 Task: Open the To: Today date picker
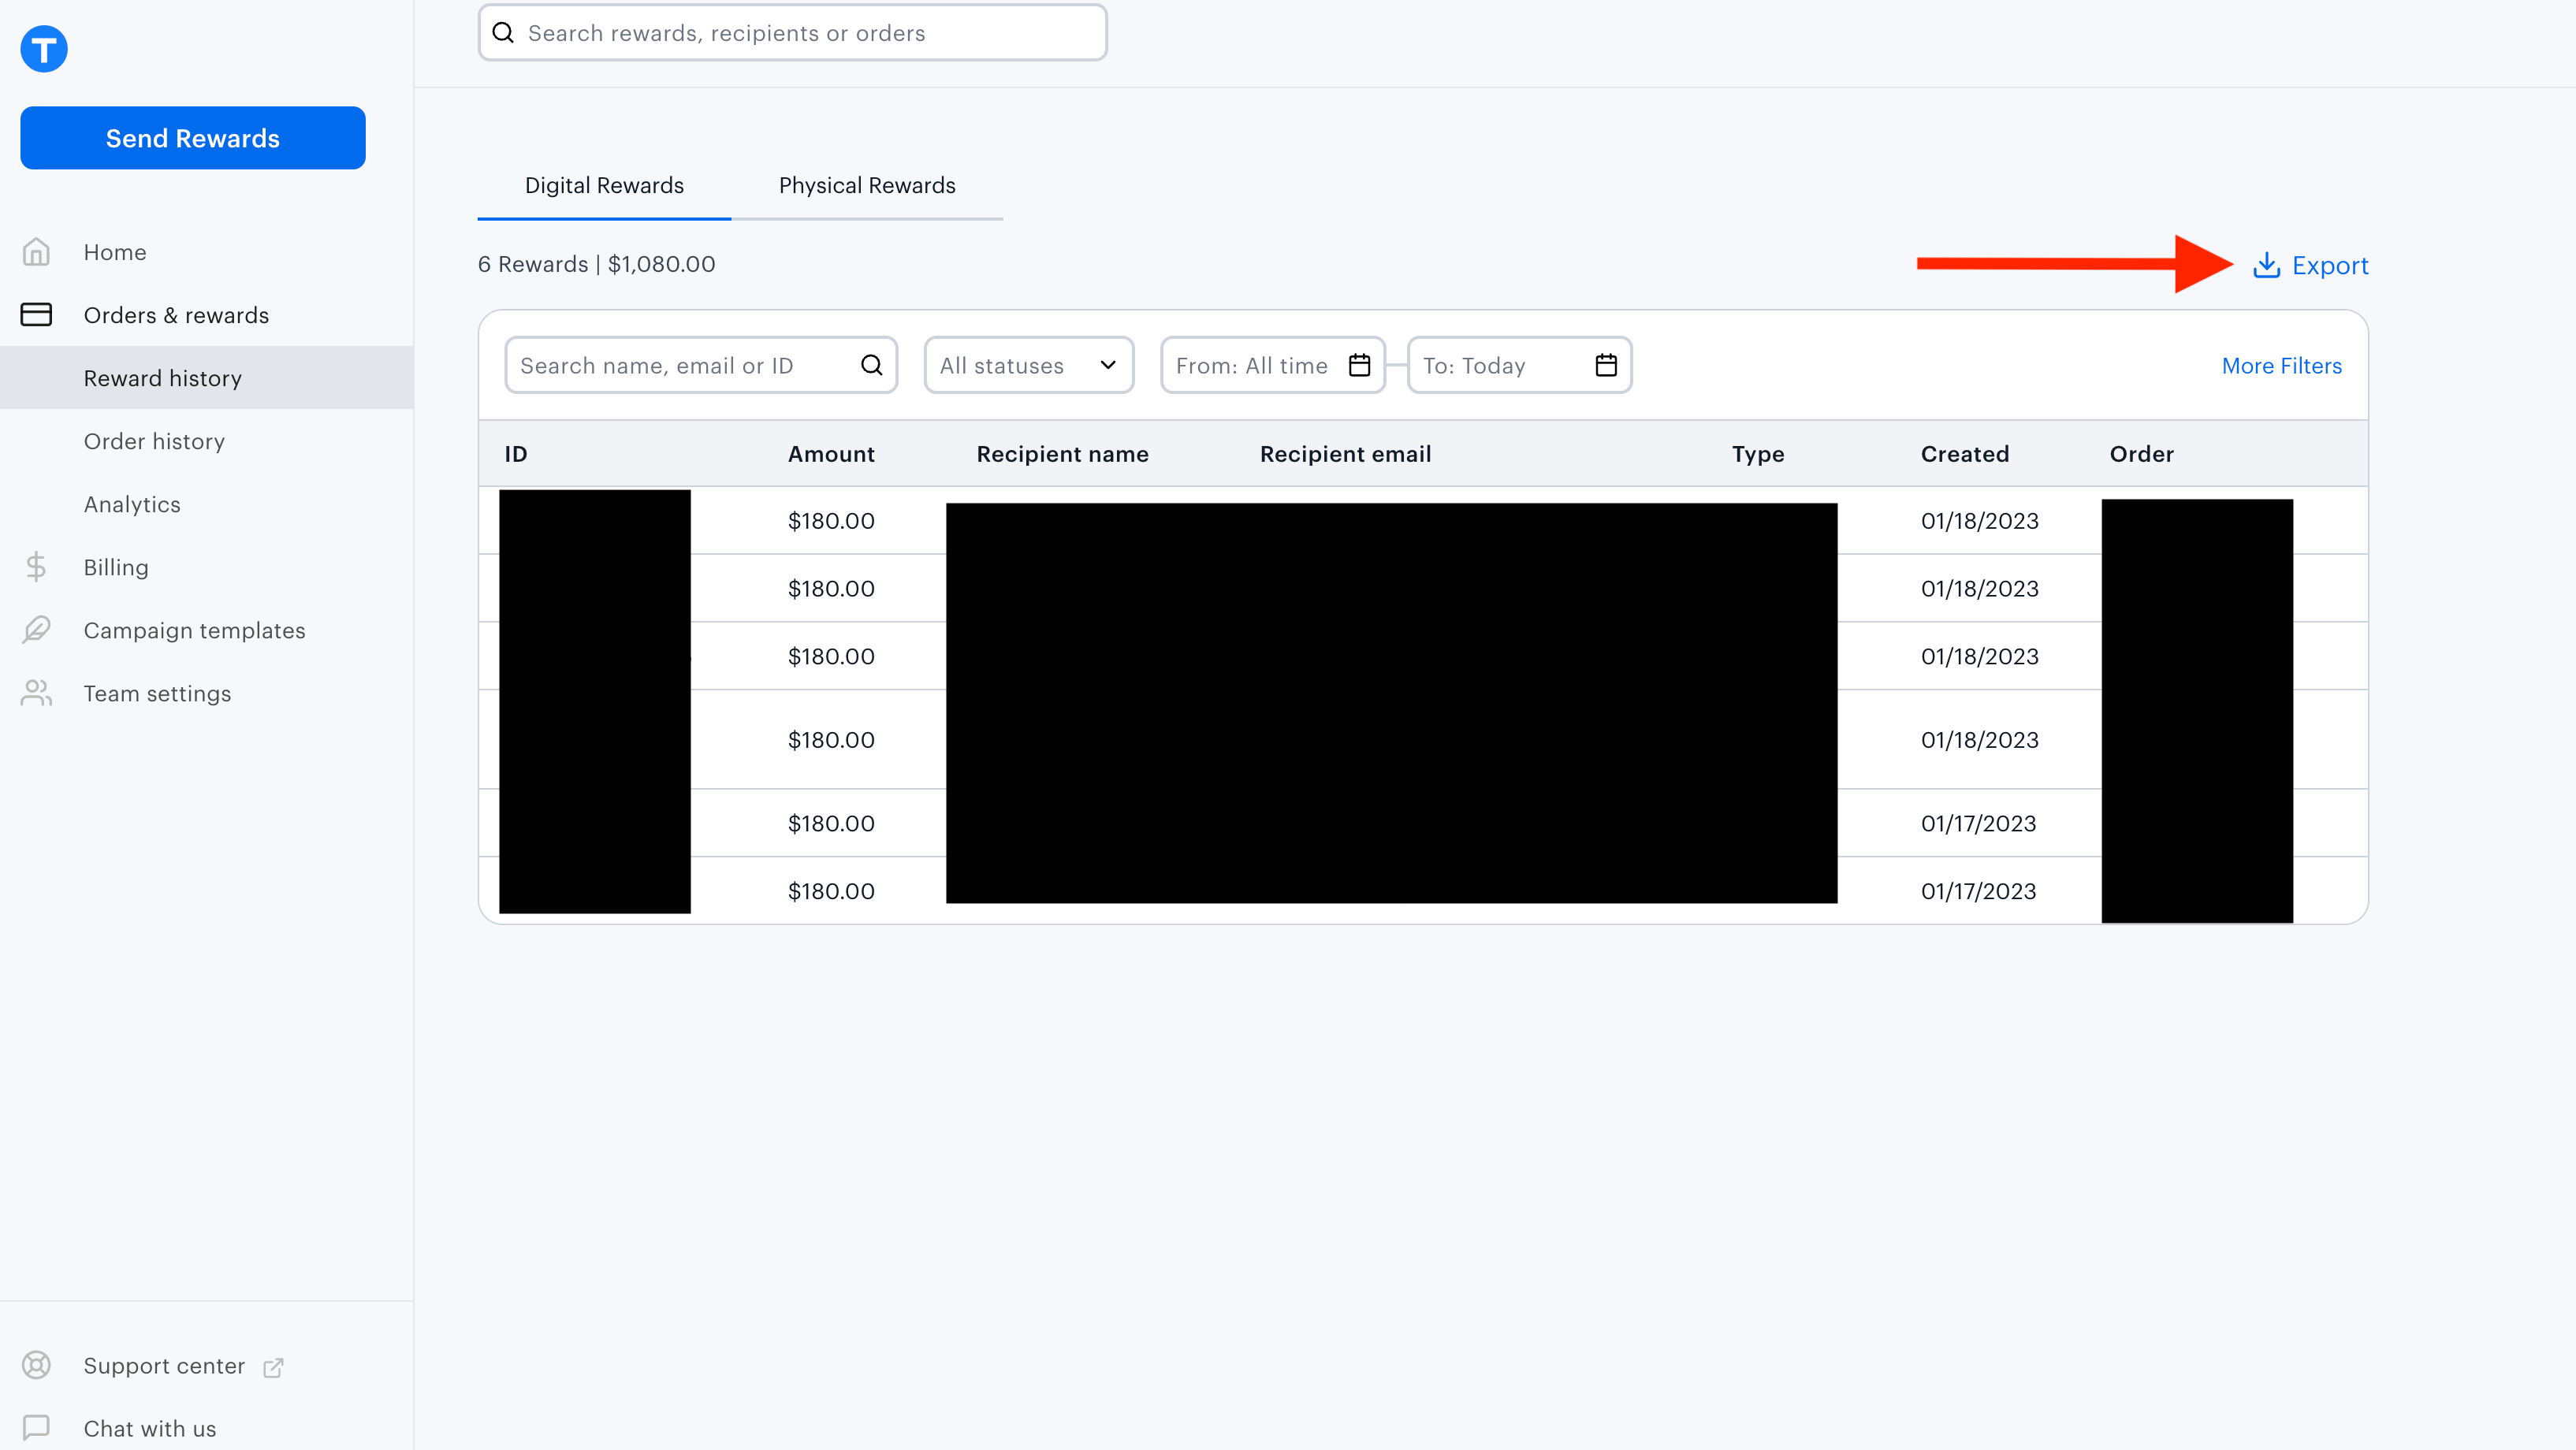(x=1518, y=365)
